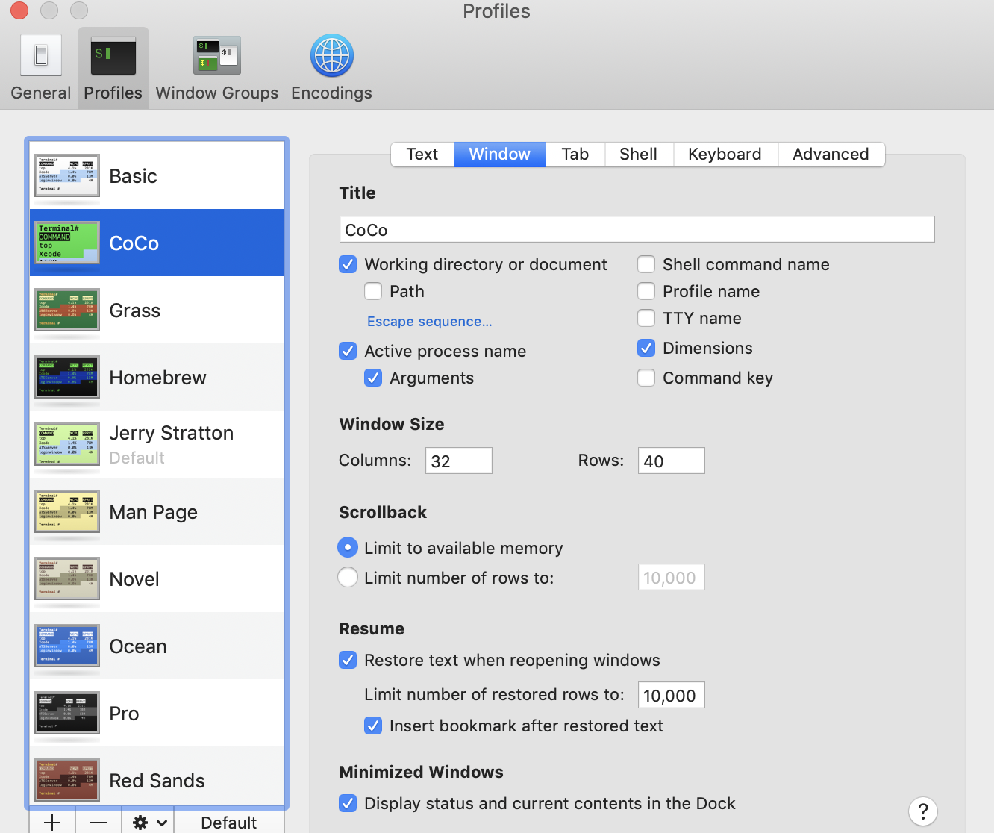Switch to the Text tab
This screenshot has width=994, height=833.
(422, 155)
